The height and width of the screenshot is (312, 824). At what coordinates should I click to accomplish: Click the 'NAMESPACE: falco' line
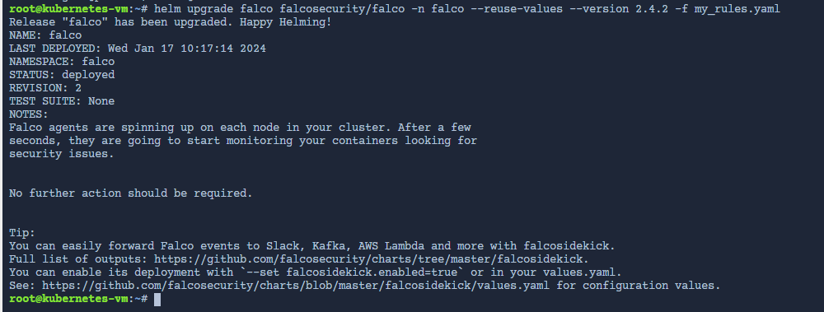62,62
